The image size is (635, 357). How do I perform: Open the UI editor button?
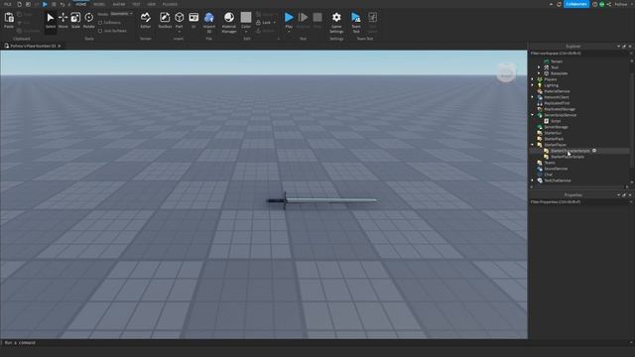tap(193, 21)
